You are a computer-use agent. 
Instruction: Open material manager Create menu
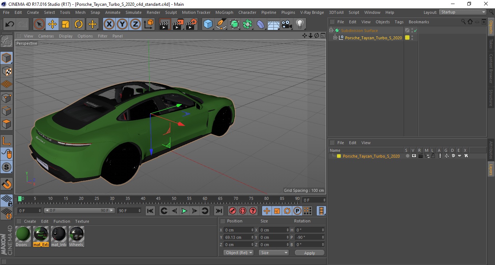(30, 221)
